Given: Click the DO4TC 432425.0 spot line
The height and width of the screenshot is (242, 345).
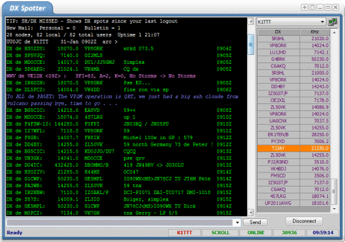Looking at the screenshot, I should pos(119,165).
